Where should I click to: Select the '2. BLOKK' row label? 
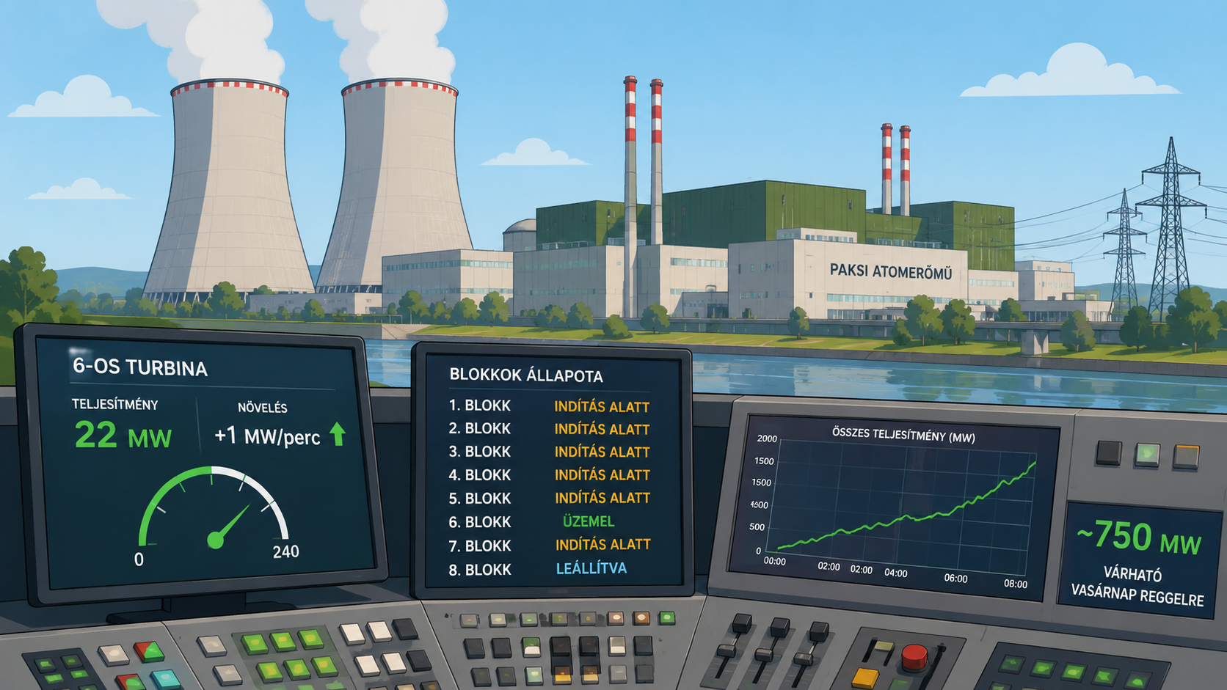pos(479,428)
